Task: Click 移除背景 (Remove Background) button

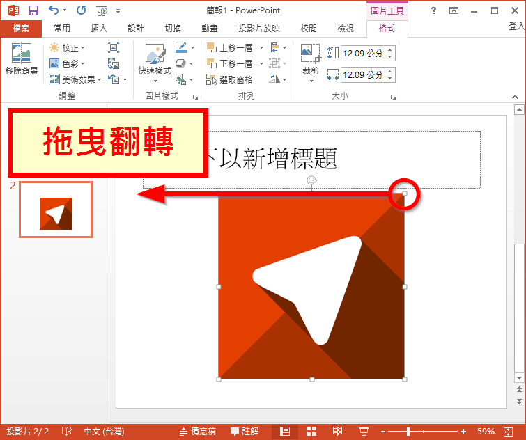Action: pyautogui.click(x=22, y=58)
